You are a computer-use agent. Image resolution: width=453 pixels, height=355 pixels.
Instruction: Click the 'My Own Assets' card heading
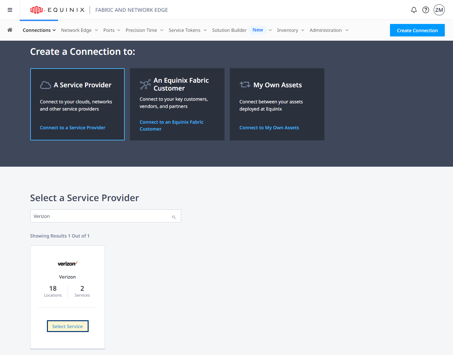(x=277, y=85)
